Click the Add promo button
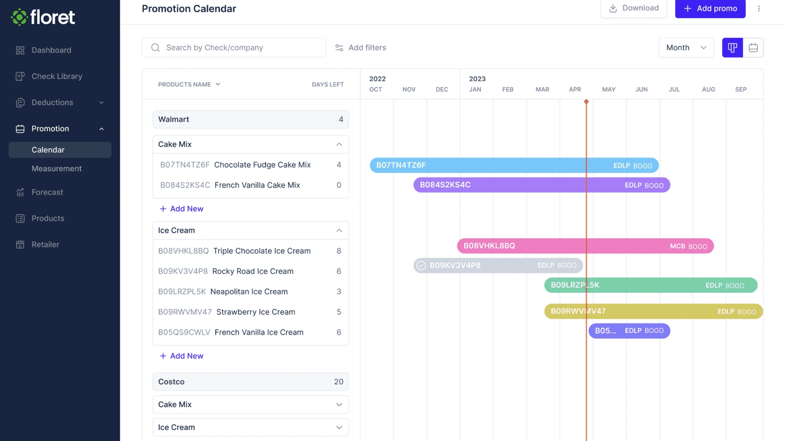This screenshot has height=441, width=785. pos(710,9)
